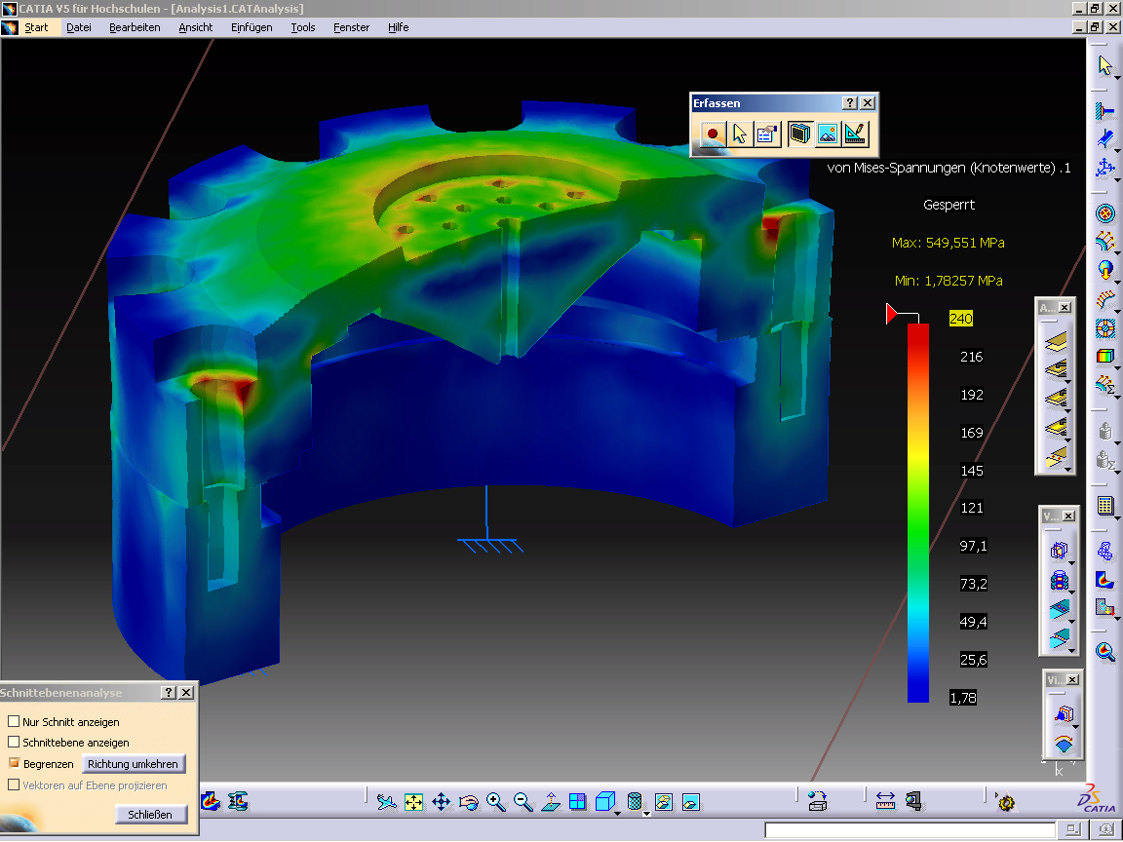Click Swap Visible Space icon
Viewport: 1123px width, 842px height.
pos(690,802)
